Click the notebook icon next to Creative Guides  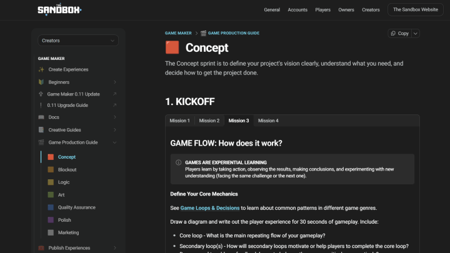tap(41, 130)
